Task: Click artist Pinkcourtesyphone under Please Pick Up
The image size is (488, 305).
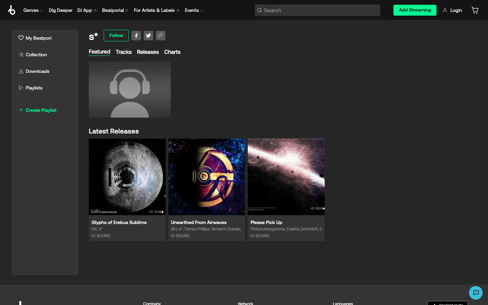Action: (268, 229)
